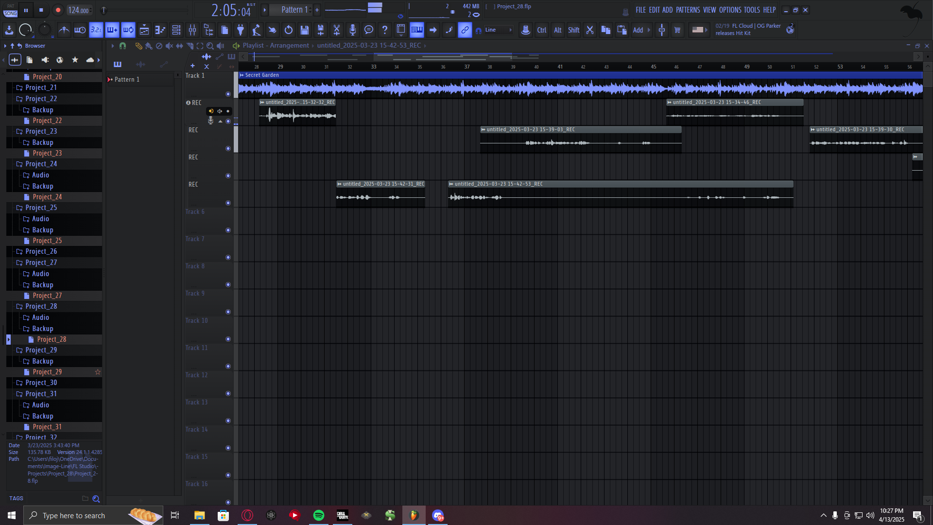Open the Piano roll icon
933x525 pixels.
pyautogui.click(x=160, y=30)
